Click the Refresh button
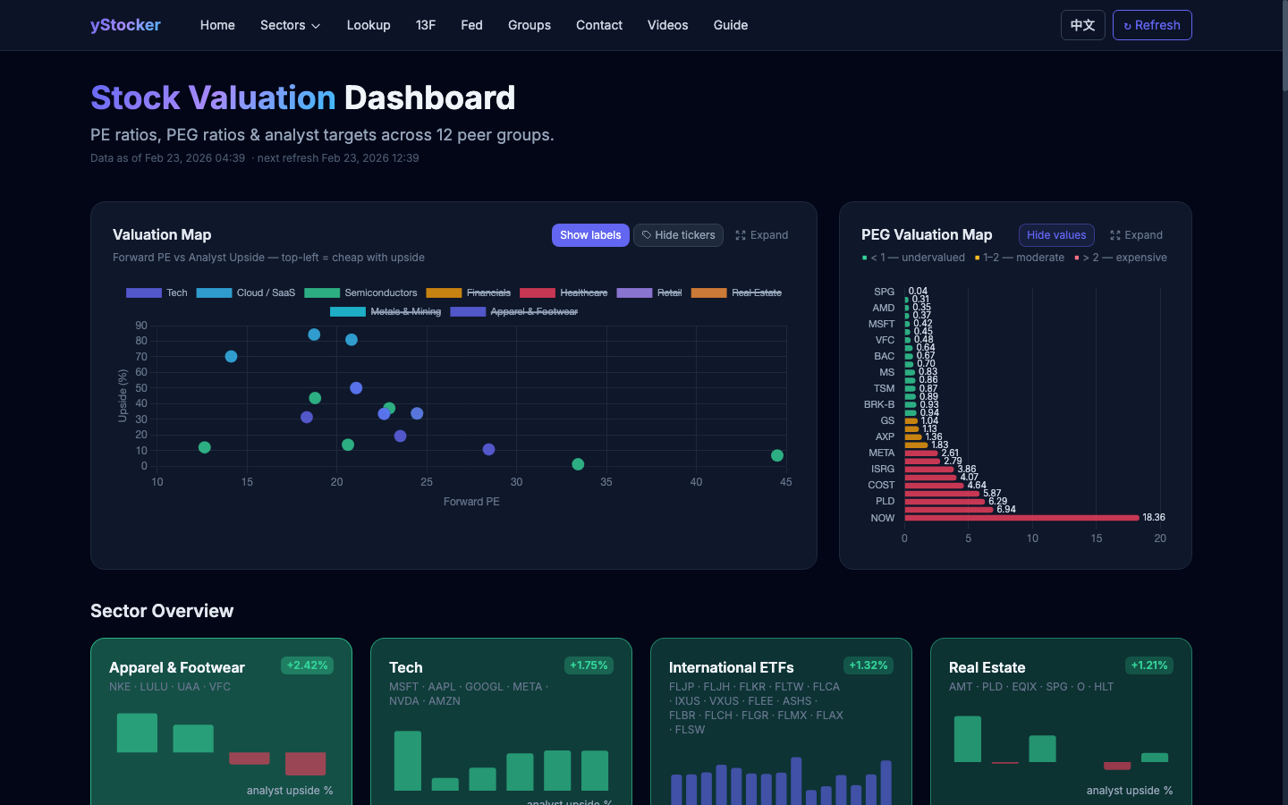Viewport: 1288px width, 805px height. pyautogui.click(x=1152, y=25)
